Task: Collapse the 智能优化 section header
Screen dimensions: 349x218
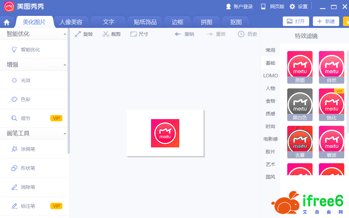Action: (x=65, y=34)
